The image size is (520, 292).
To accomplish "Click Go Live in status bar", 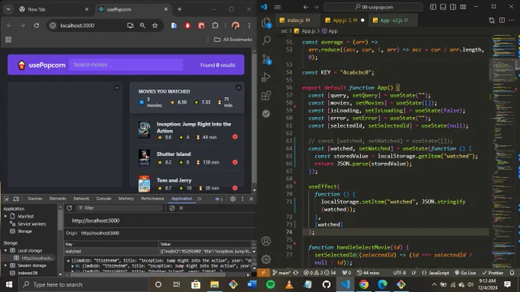I will (466, 273).
